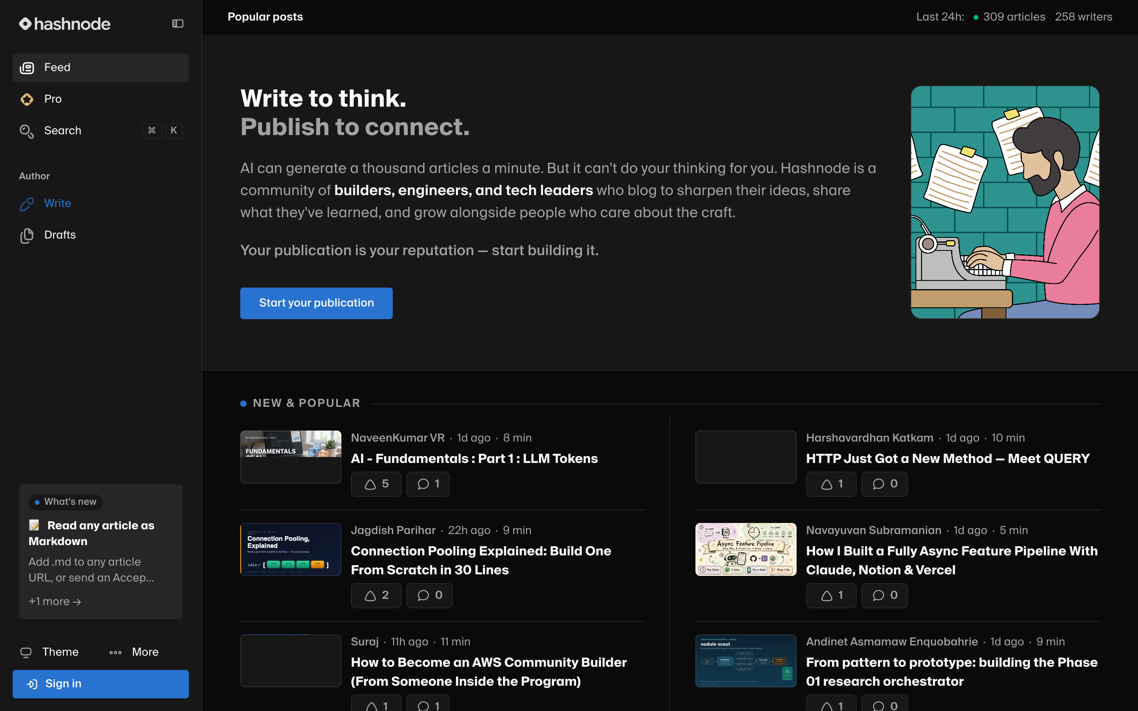Open the Async Feature Pipeline article title
The image size is (1138, 711).
pos(952,561)
